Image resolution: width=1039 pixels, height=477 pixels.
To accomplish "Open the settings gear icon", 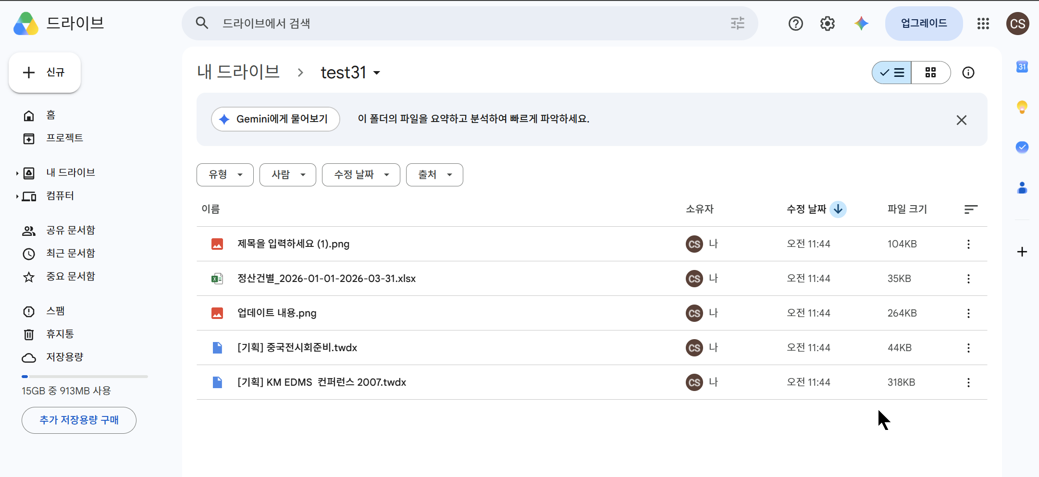I will [827, 24].
